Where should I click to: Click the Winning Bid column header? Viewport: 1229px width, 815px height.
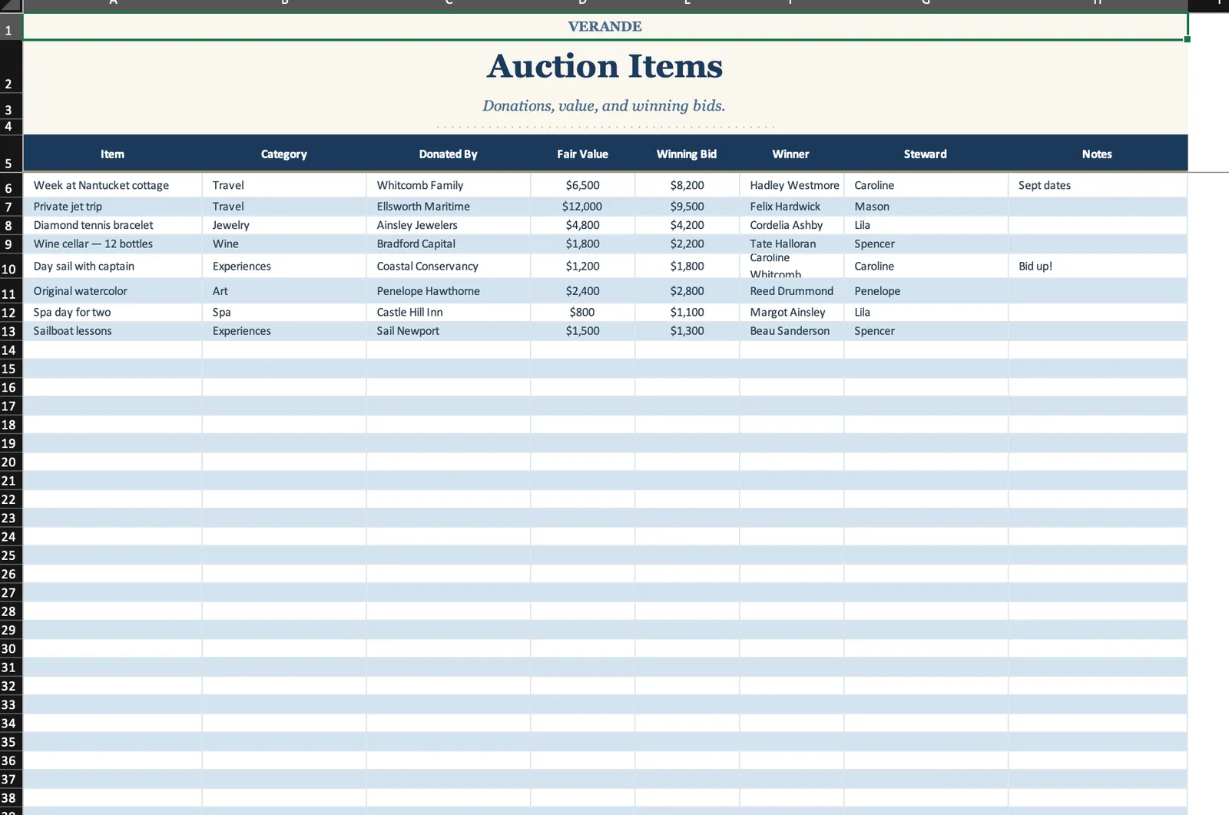point(687,154)
